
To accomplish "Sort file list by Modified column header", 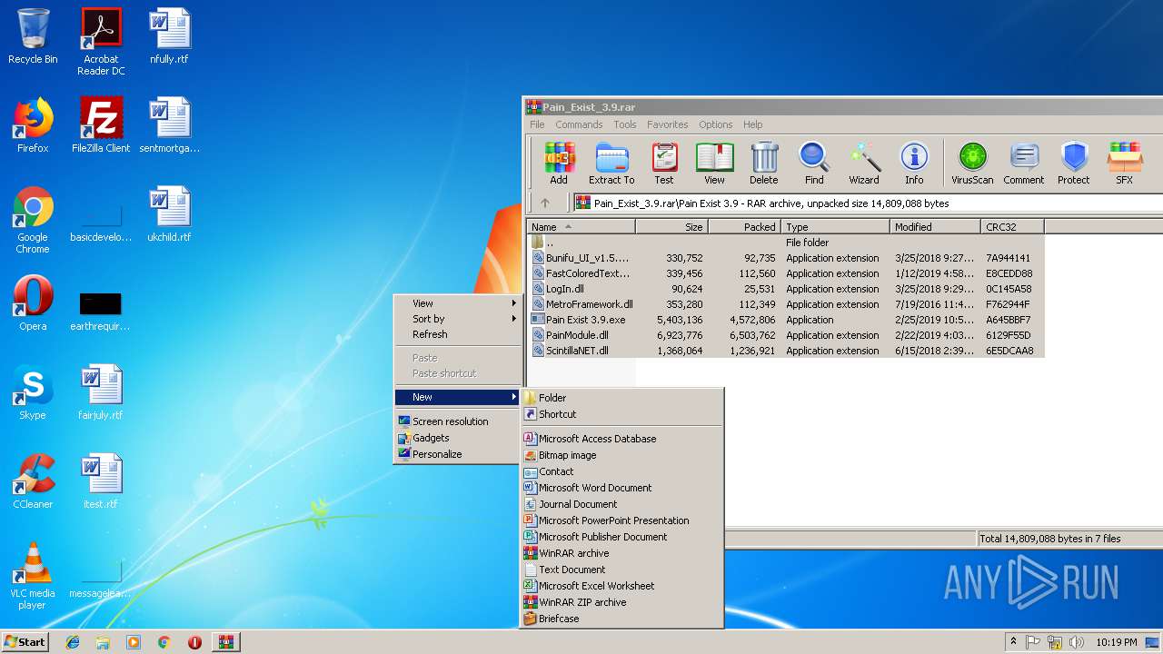I will [x=935, y=227].
